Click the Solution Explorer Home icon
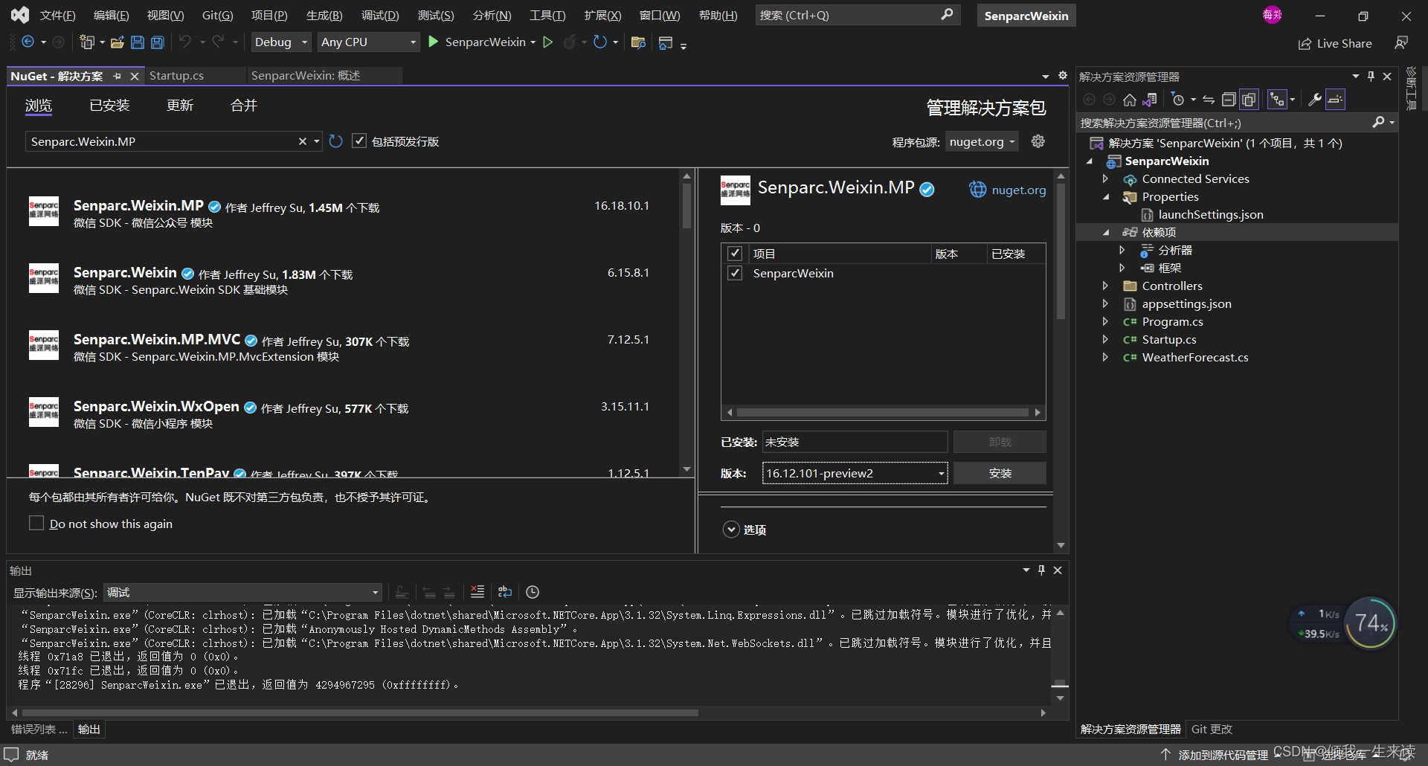This screenshot has width=1428, height=766. (1130, 100)
